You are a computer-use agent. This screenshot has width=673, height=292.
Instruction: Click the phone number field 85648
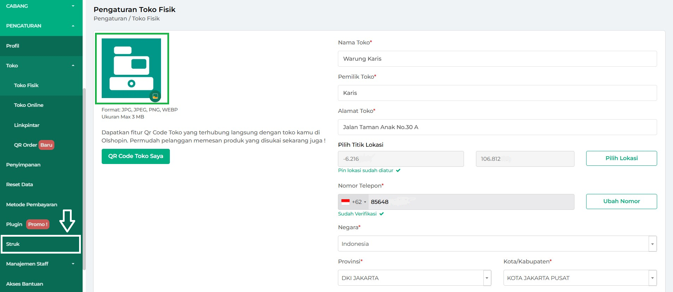[471, 202]
